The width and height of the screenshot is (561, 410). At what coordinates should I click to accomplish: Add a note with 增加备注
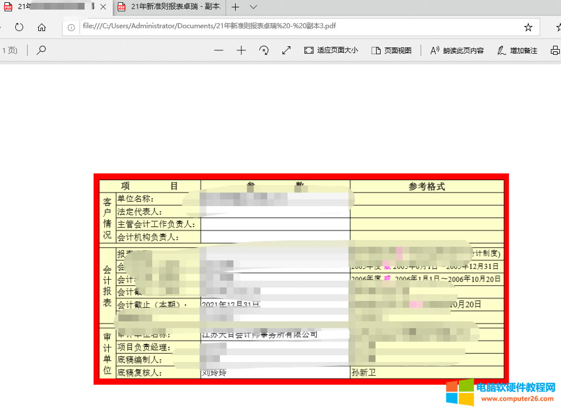coord(516,50)
